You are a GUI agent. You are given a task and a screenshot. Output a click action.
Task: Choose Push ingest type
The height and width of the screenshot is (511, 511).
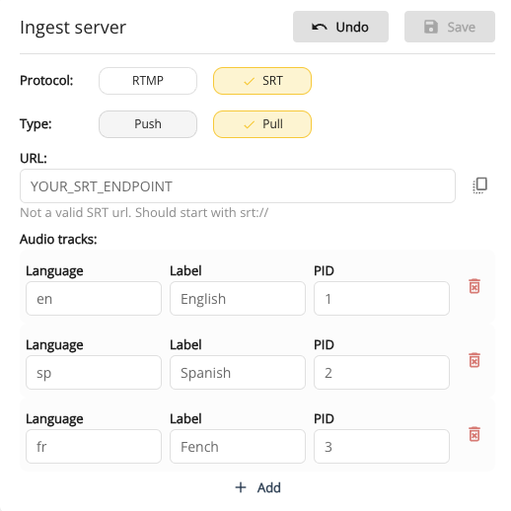pyautogui.click(x=148, y=124)
